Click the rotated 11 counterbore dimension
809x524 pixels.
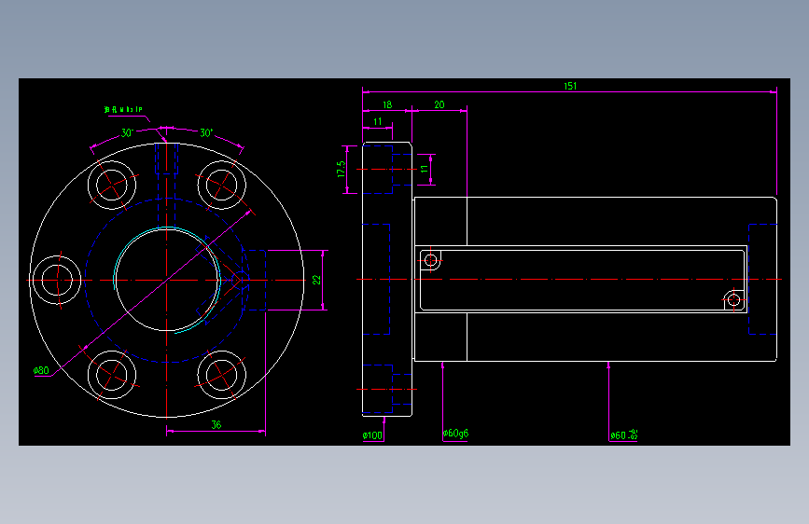425,169
